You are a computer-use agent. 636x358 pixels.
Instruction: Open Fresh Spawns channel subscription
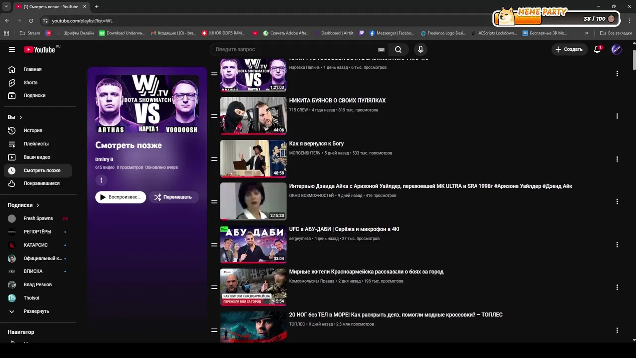tap(38, 218)
